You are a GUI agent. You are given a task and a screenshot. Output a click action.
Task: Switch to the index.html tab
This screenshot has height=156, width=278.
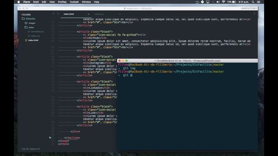(69, 14)
